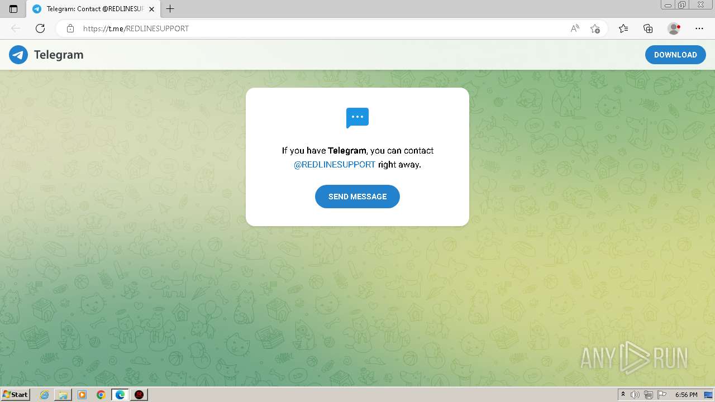Click the 6:56 PM clock
The width and height of the screenshot is (715, 402).
coord(686,395)
